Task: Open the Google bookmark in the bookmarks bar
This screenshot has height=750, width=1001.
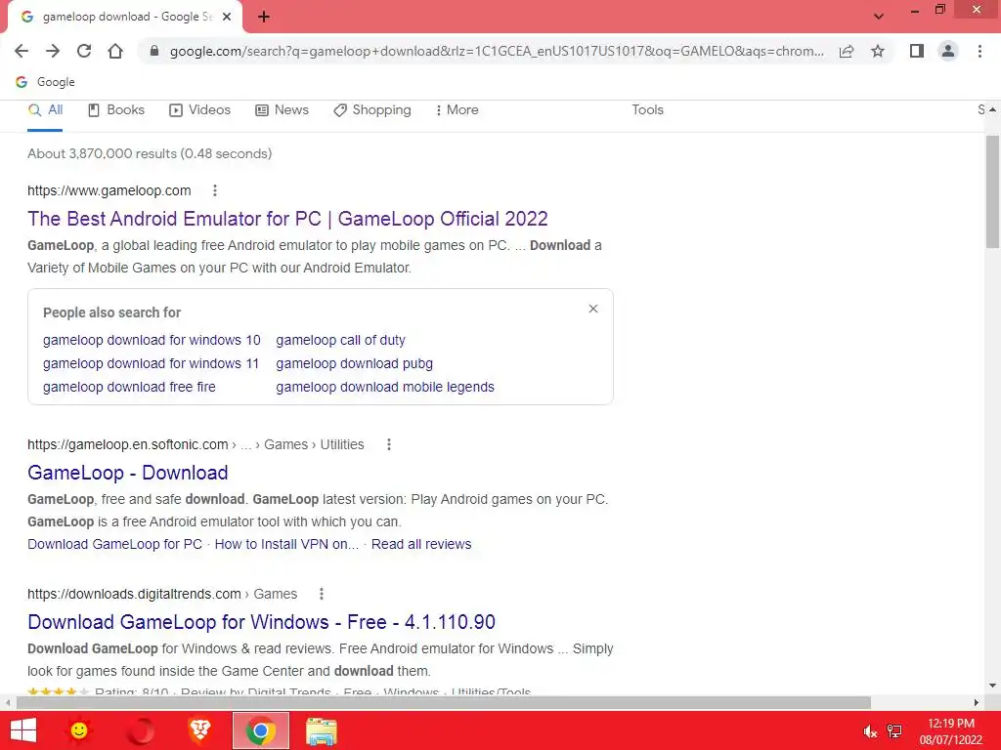Action: tap(45, 82)
